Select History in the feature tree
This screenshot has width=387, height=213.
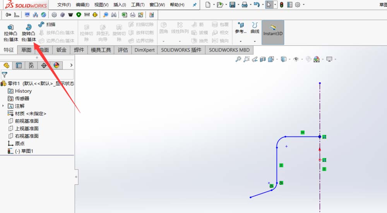click(x=20, y=91)
